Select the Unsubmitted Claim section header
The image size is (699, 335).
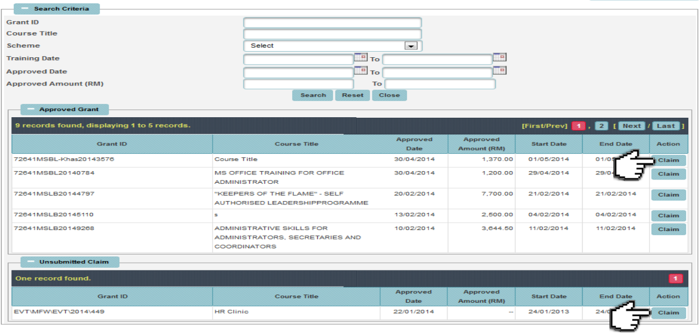75,262
